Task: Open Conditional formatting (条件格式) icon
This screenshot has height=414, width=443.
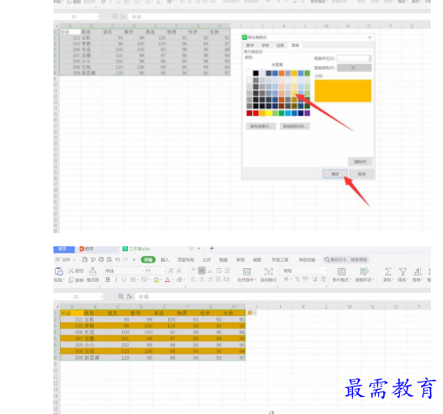Action: (x=341, y=272)
